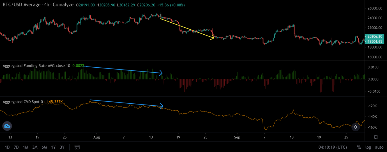The image size is (387, 152).
Task: Click the +15.36 (+0.08%) change value
Action: click(171, 5)
